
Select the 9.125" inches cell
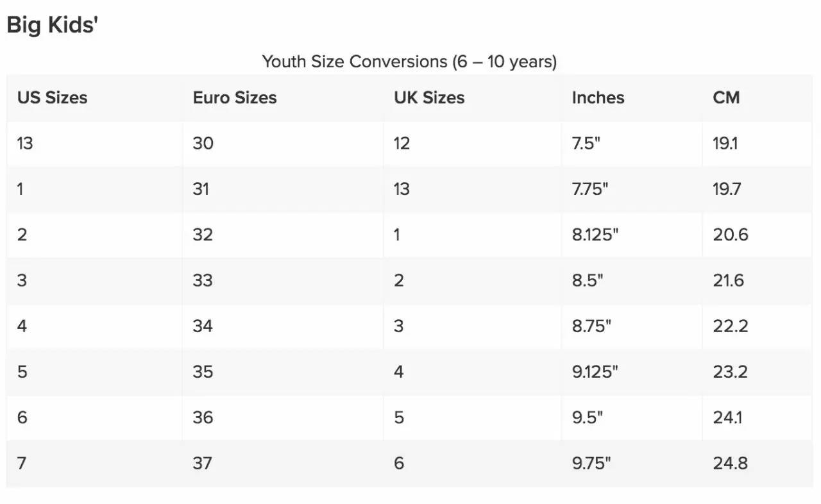coord(595,372)
